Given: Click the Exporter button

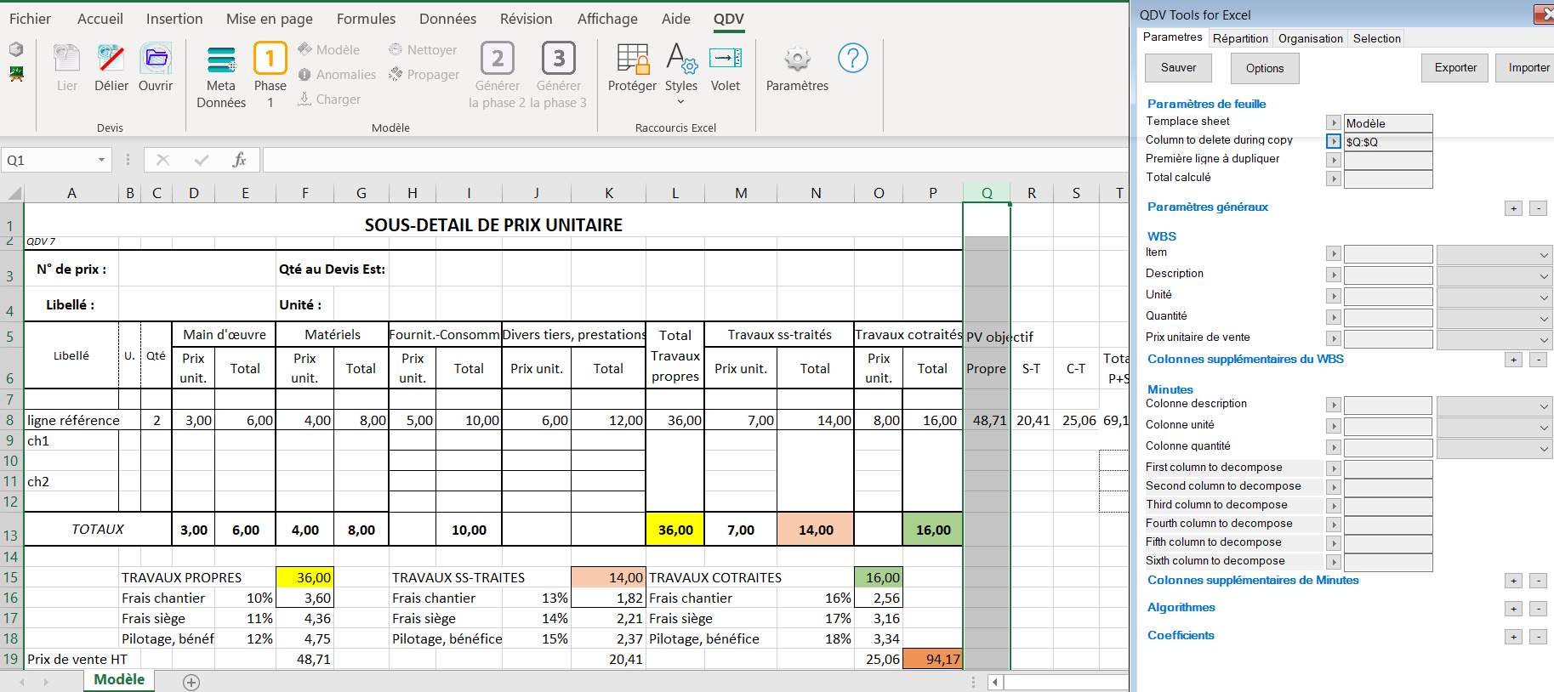Looking at the screenshot, I should (1455, 67).
